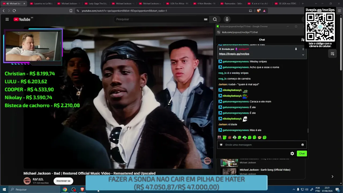Open Kick chat settings gear
Screen dimensions: 343x193
[292, 154]
